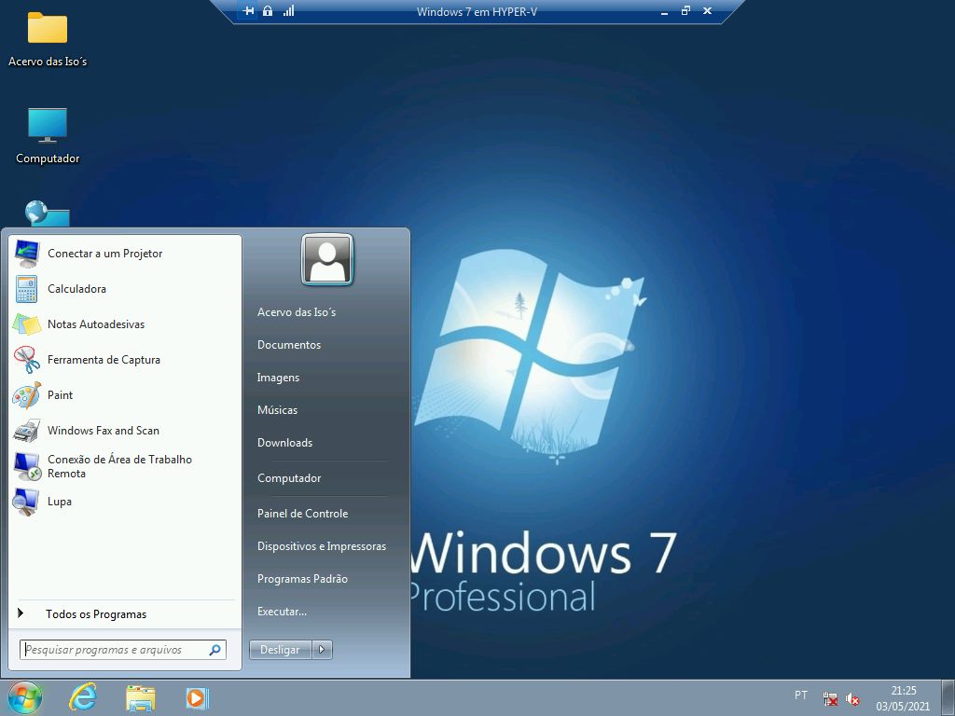The height and width of the screenshot is (716, 955).
Task: Open Imagens from Start menu
Action: (x=278, y=378)
